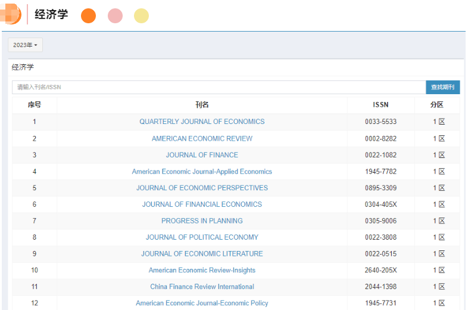
Task: Open JOURNAL OF ECONOMIC LITERATURE link
Action: 202,253
